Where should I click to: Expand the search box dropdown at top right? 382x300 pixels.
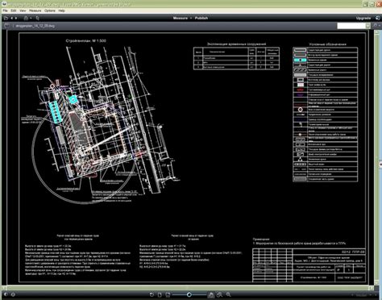pyautogui.click(x=367, y=26)
